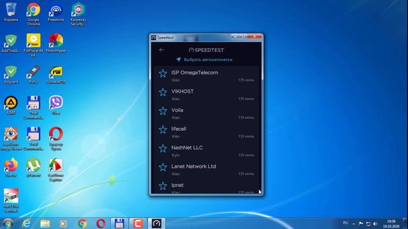Toggle favorite star for VIKHOST
408x229 pixels.
click(163, 92)
